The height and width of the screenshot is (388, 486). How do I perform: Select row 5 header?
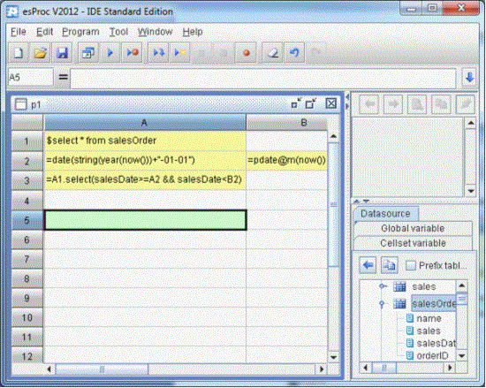(x=27, y=220)
